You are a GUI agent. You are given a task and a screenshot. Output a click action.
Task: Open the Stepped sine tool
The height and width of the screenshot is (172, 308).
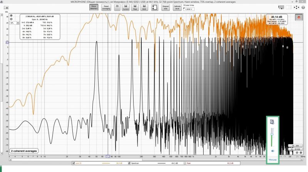tap(165, 7)
